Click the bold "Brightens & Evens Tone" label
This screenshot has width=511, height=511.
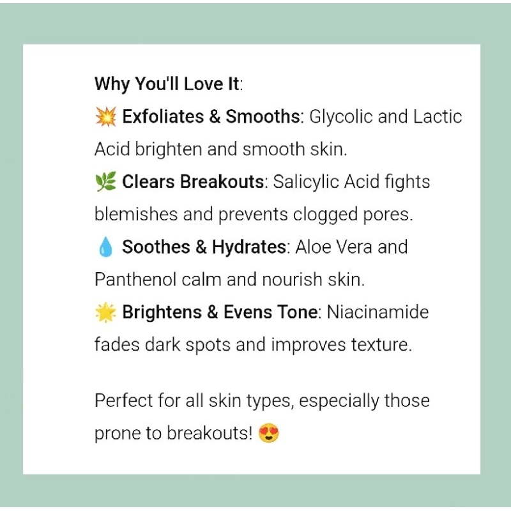coord(220,312)
